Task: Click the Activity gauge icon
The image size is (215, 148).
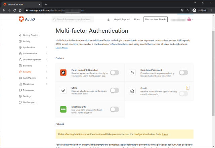Action: click(20, 41)
